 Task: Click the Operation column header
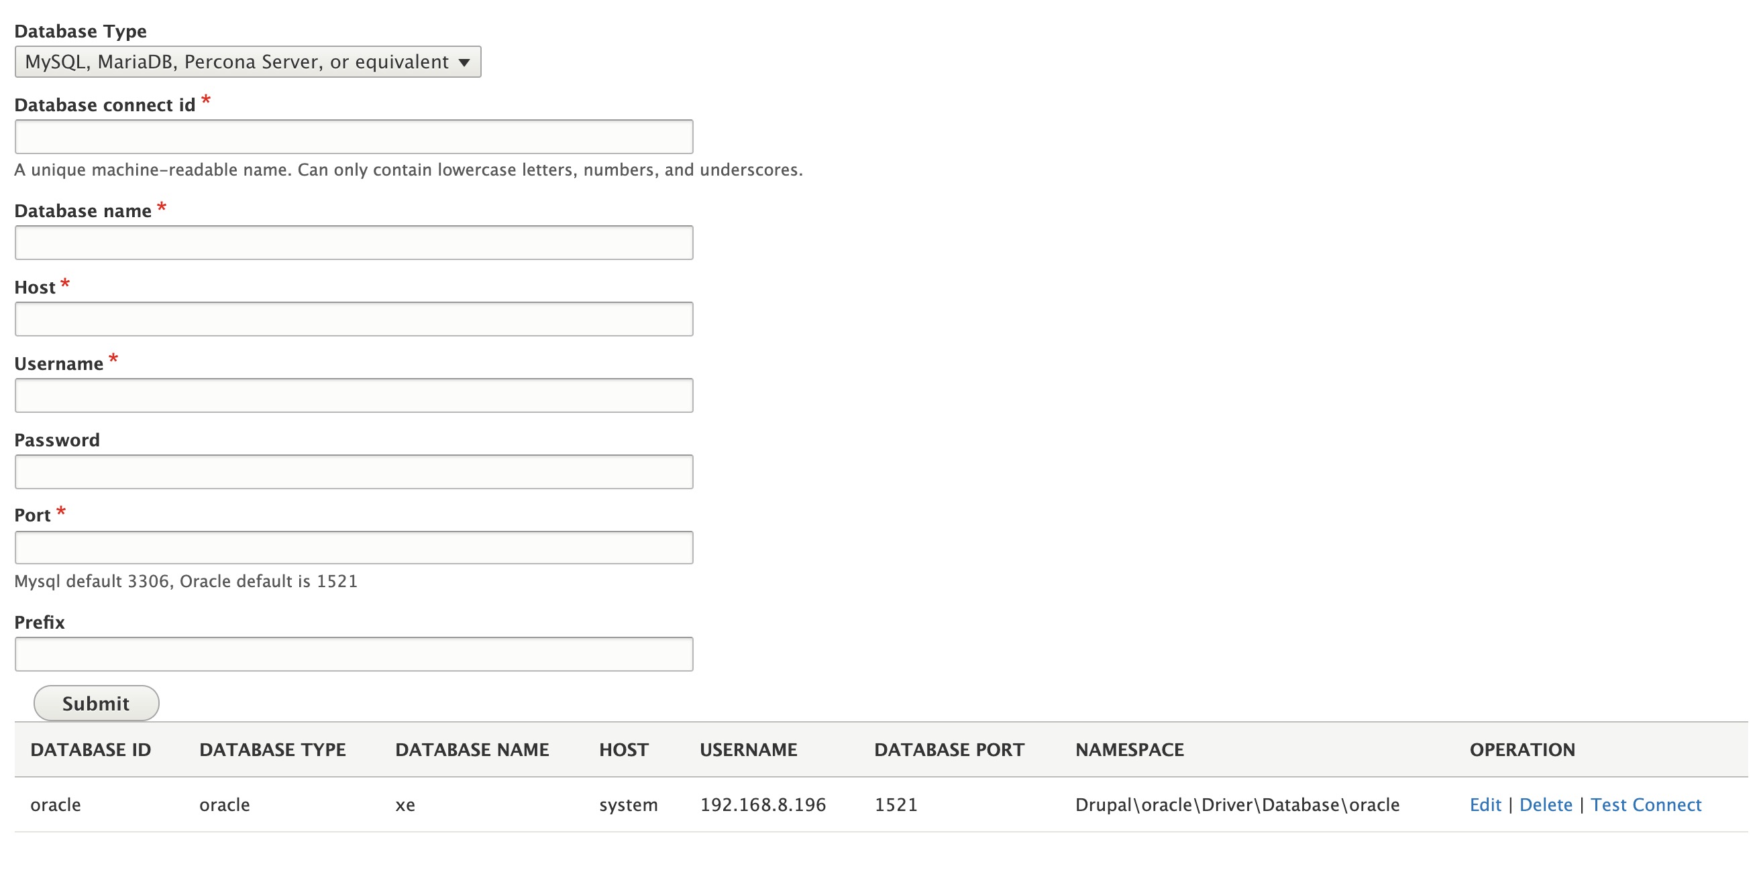click(x=1522, y=750)
